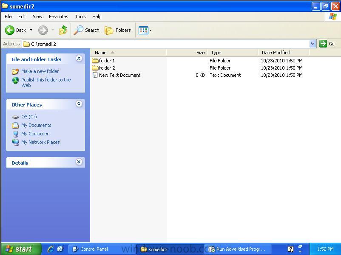341x255 pixels.
Task: Click the green Go arrow
Action: click(x=323, y=44)
